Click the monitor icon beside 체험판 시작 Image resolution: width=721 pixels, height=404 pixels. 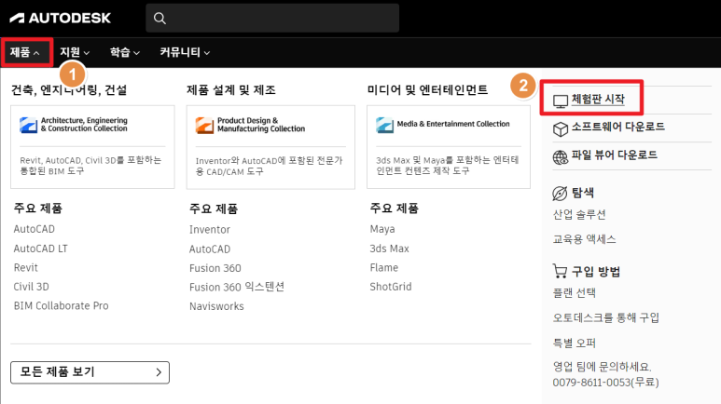560,101
